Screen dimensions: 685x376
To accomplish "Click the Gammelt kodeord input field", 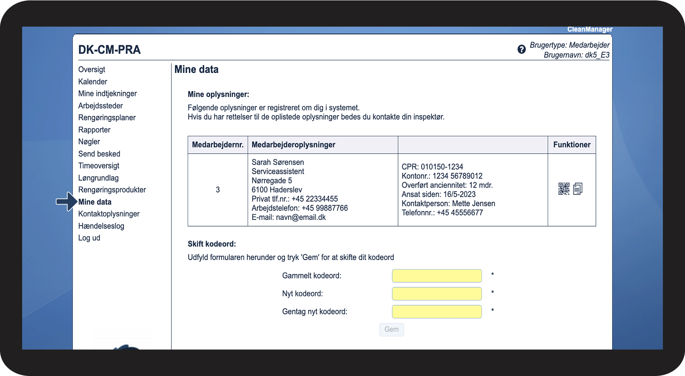I will pos(437,276).
